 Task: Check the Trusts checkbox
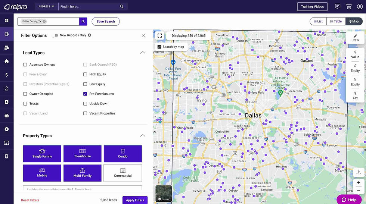coord(25,104)
